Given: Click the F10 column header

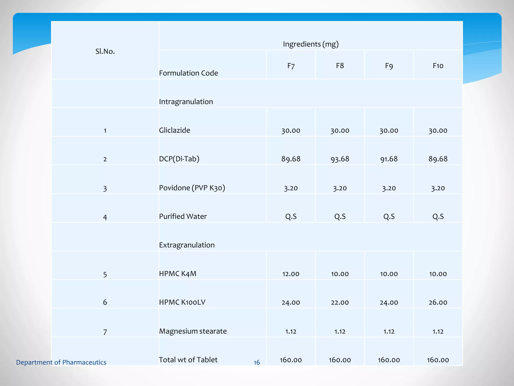Looking at the screenshot, I should tap(438, 66).
